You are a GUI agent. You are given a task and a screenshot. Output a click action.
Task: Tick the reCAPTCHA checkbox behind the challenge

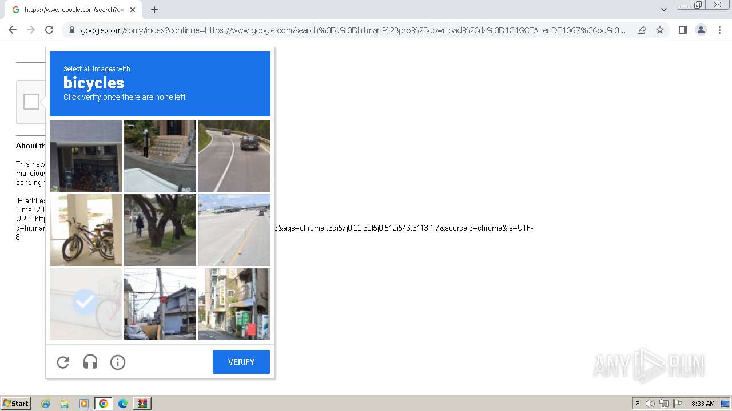pyautogui.click(x=31, y=102)
